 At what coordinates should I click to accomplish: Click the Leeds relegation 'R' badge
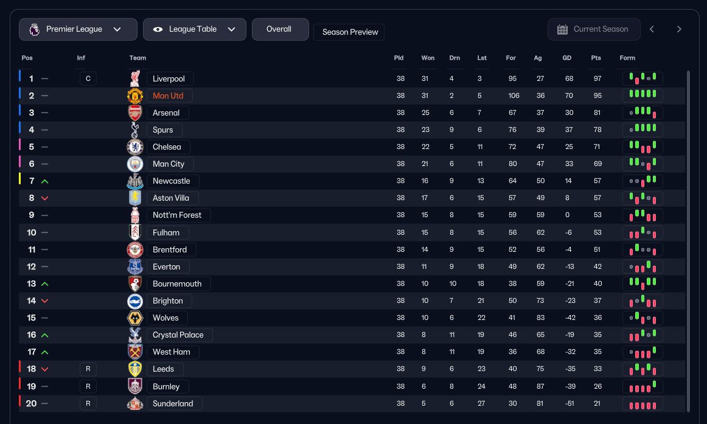88,369
